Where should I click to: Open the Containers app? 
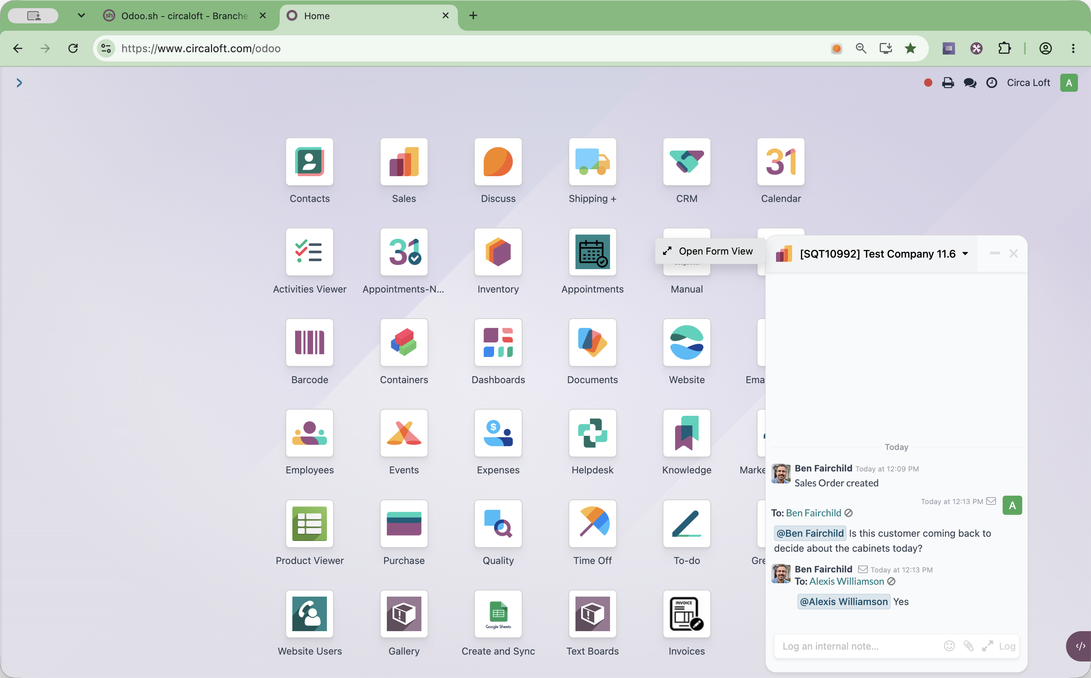(x=404, y=342)
